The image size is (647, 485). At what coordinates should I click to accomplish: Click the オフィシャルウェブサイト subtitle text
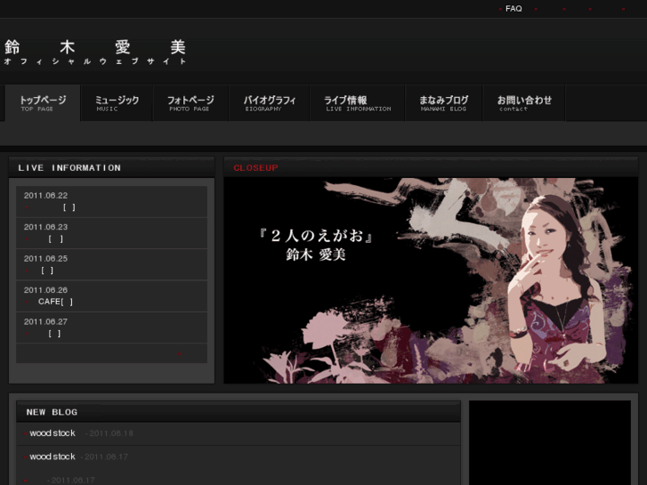(x=95, y=61)
